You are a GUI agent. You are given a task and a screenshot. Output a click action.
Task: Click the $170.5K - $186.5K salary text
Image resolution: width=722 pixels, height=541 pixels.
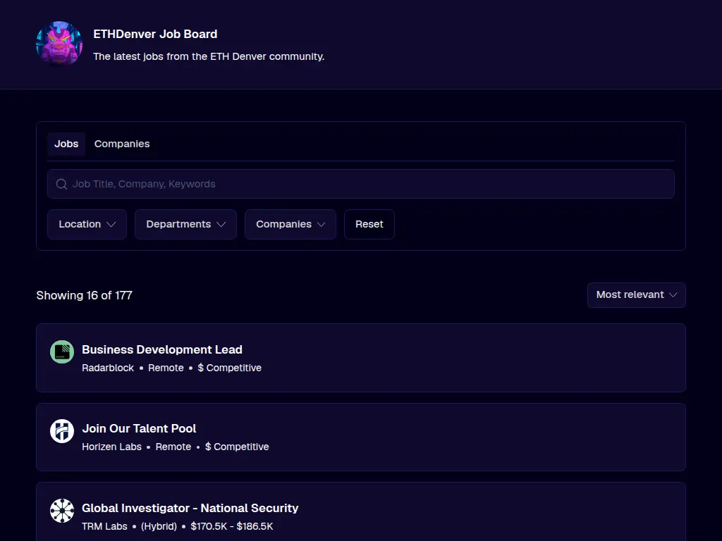pyautogui.click(x=232, y=526)
